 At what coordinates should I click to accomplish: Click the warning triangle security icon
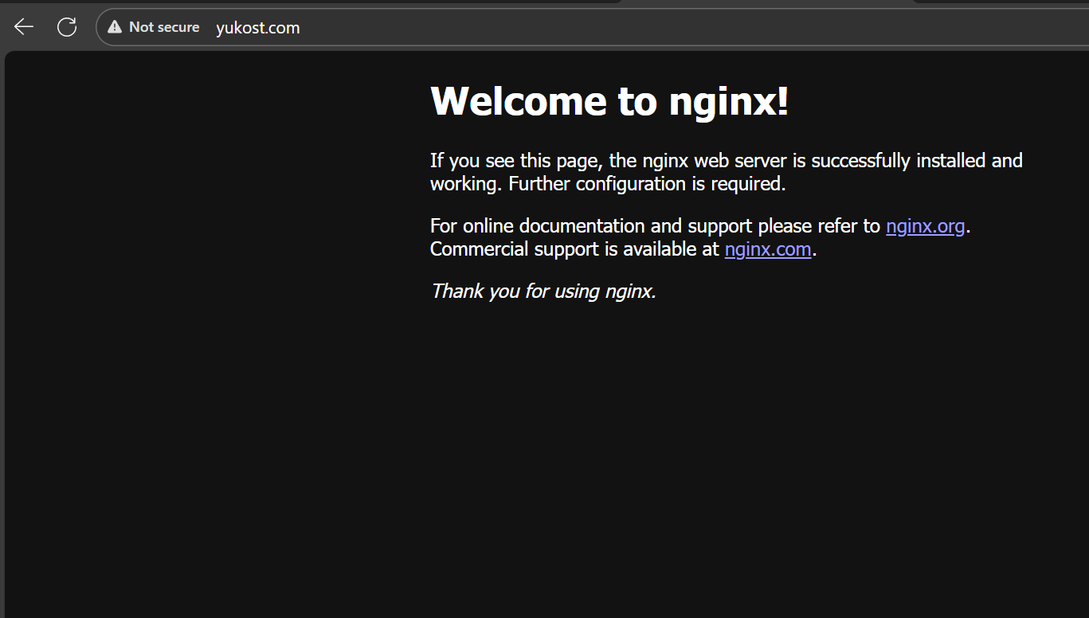pyautogui.click(x=116, y=27)
